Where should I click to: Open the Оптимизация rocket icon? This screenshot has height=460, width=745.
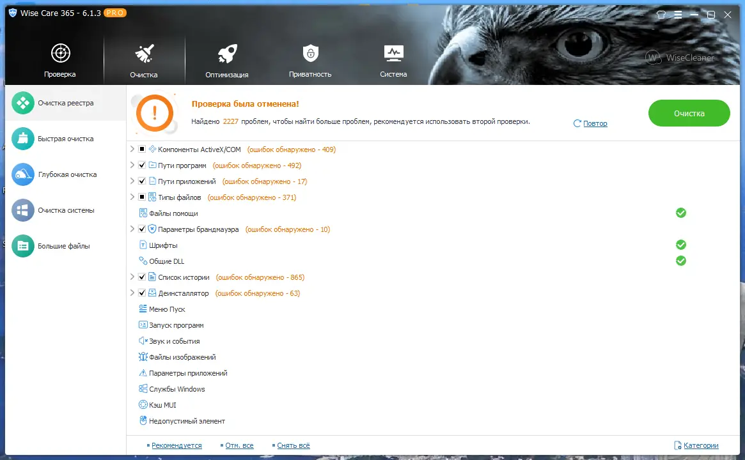click(x=227, y=54)
